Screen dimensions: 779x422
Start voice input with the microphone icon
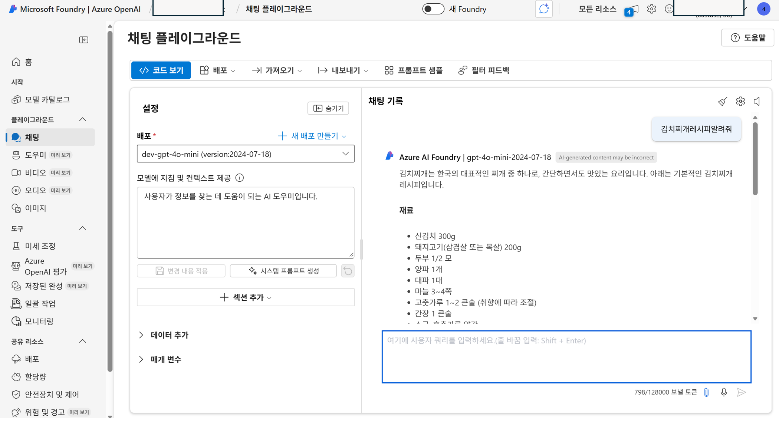tap(724, 392)
